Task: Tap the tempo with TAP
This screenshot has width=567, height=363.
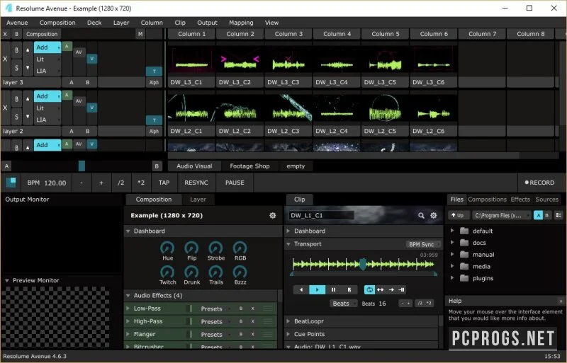Action: coord(164,183)
